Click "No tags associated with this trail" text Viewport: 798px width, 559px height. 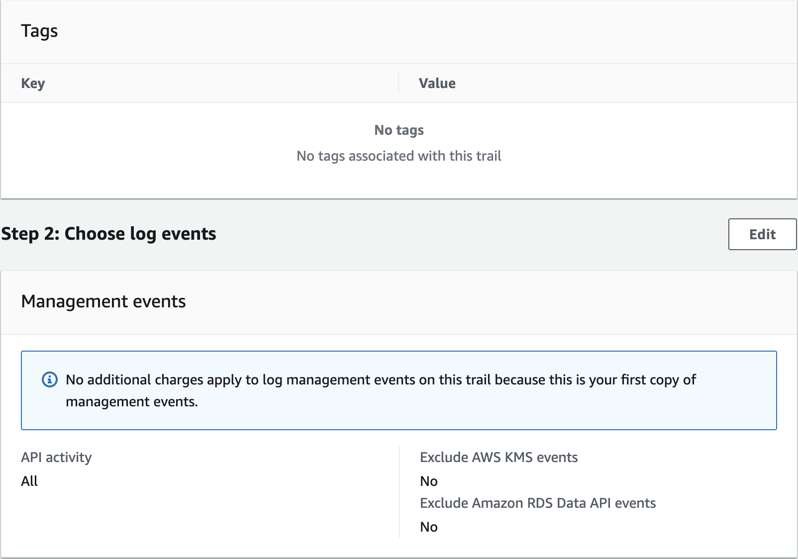(x=399, y=156)
